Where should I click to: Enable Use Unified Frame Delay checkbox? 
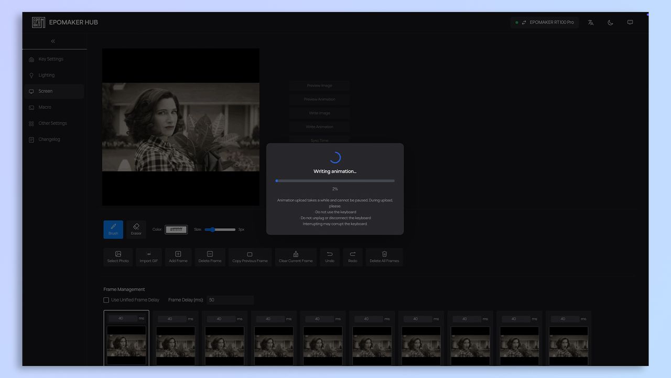point(106,300)
